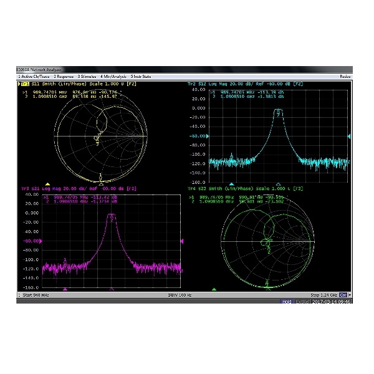Click Tr2 left reference level arrow
The image size is (374, 374).
(208, 136)
